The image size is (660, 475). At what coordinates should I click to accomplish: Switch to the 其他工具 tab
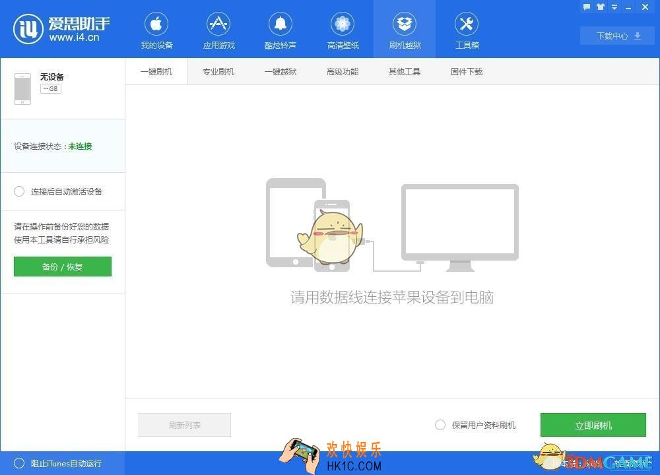[405, 71]
